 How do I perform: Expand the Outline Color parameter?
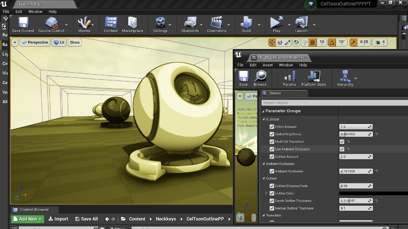[267, 193]
